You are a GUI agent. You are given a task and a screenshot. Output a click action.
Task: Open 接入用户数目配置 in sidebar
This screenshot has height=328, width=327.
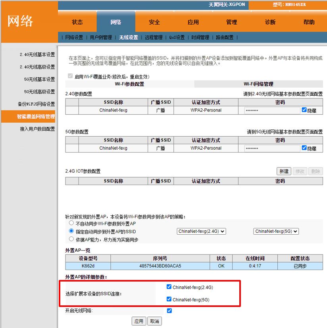click(x=37, y=129)
